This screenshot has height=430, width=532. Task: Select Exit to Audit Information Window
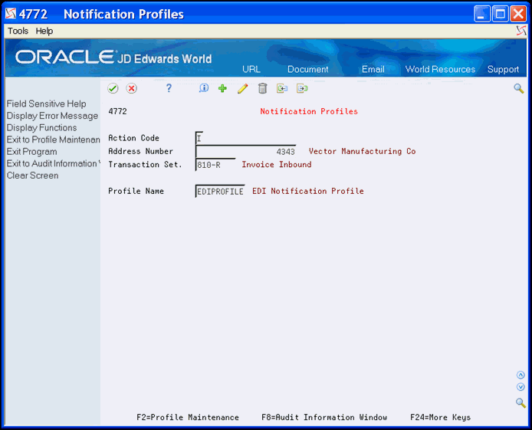(x=53, y=163)
